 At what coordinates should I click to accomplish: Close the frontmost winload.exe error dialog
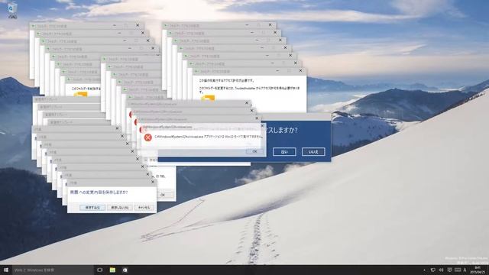pos(262,126)
